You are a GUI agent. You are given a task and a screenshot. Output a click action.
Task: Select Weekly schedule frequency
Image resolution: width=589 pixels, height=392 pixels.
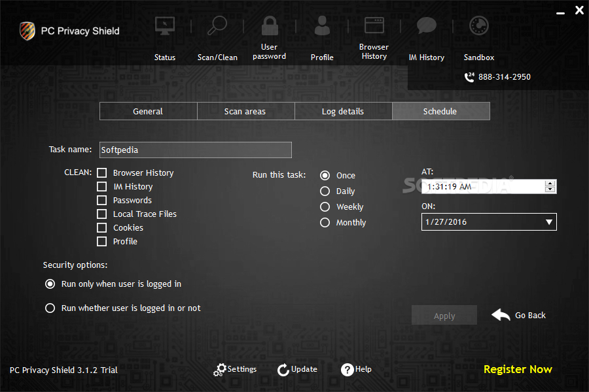coord(325,207)
